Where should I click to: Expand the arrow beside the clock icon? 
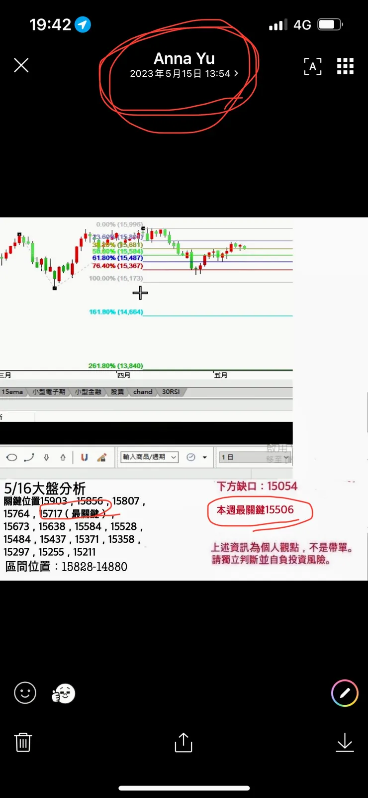[205, 458]
